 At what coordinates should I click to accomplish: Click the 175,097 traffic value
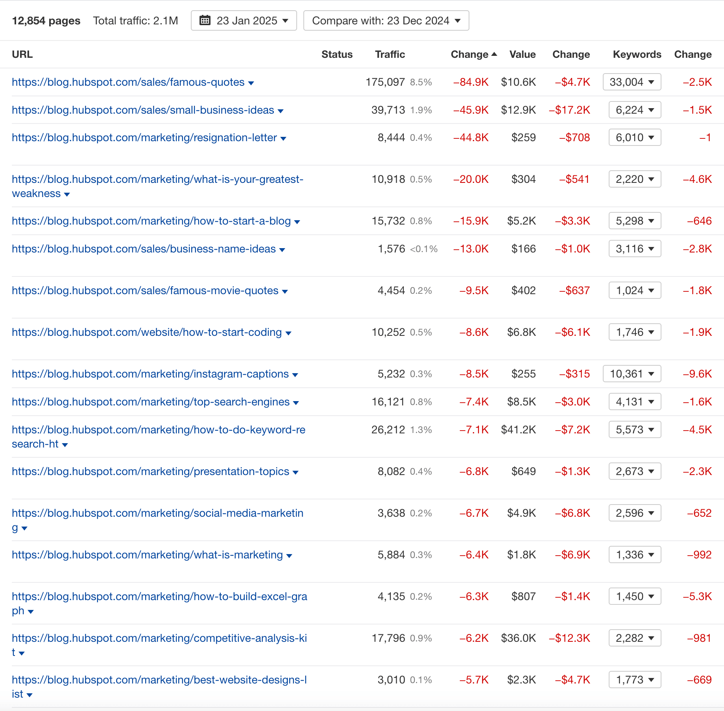[x=385, y=82]
